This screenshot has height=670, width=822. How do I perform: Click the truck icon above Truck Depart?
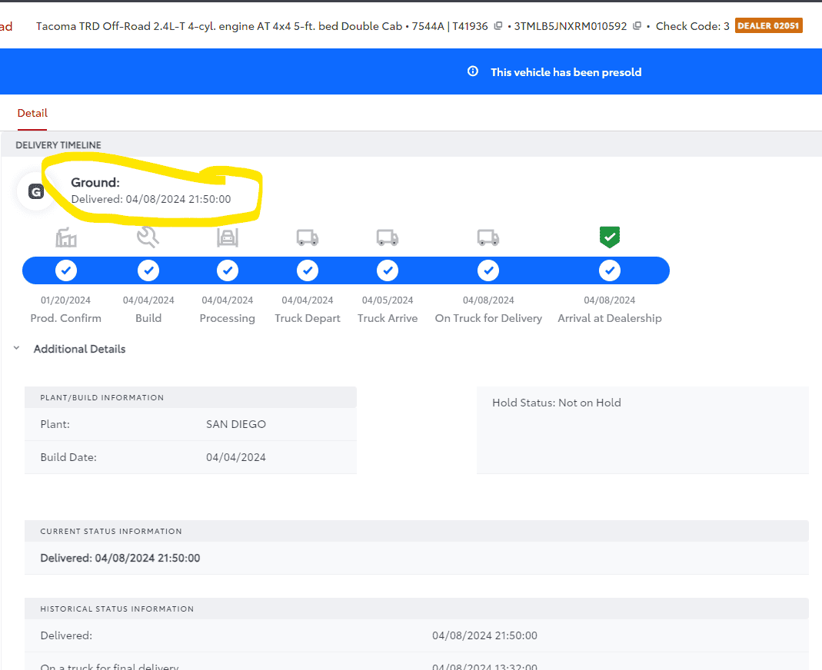(308, 237)
